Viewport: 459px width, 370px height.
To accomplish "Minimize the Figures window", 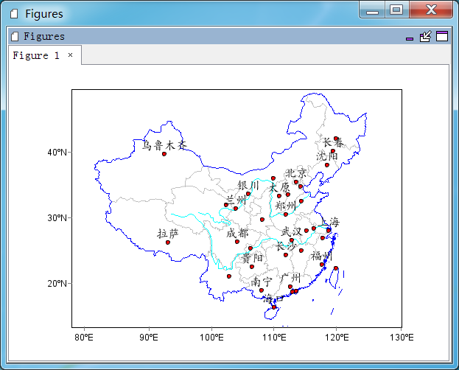I will pos(372,10).
